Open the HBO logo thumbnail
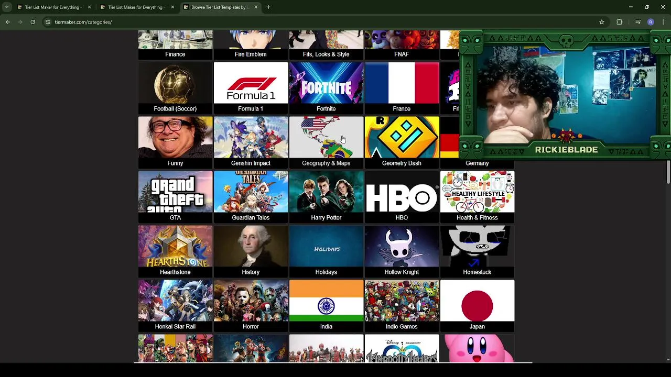 coord(402,192)
